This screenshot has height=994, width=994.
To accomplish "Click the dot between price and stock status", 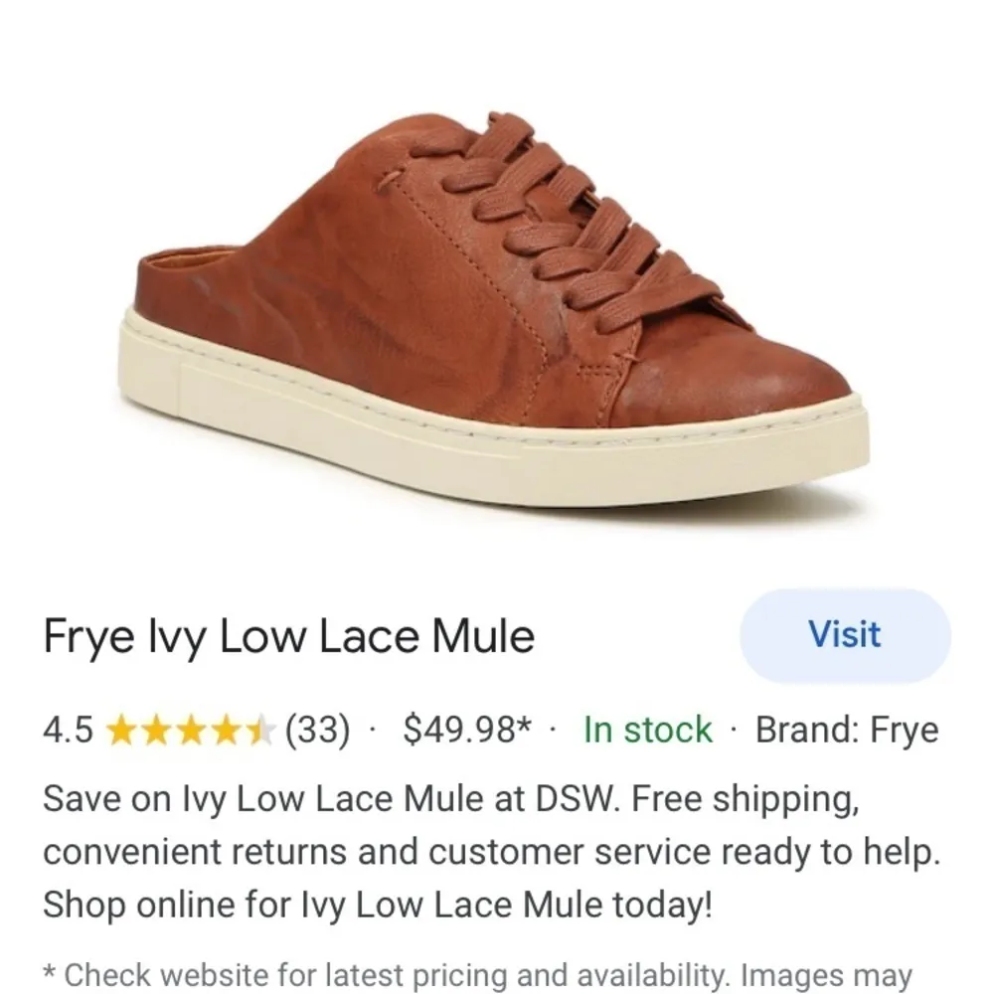I will click(x=554, y=731).
